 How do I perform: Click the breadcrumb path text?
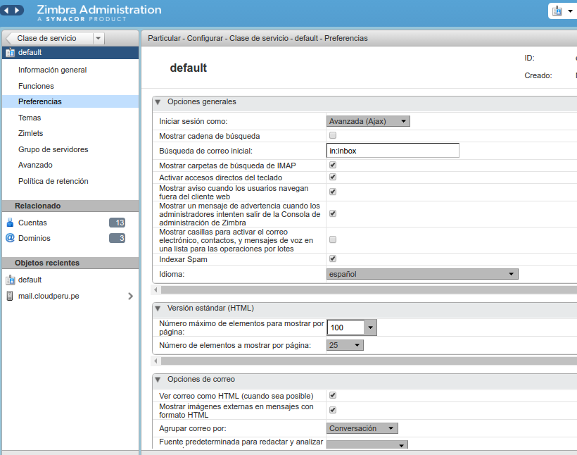coord(258,38)
